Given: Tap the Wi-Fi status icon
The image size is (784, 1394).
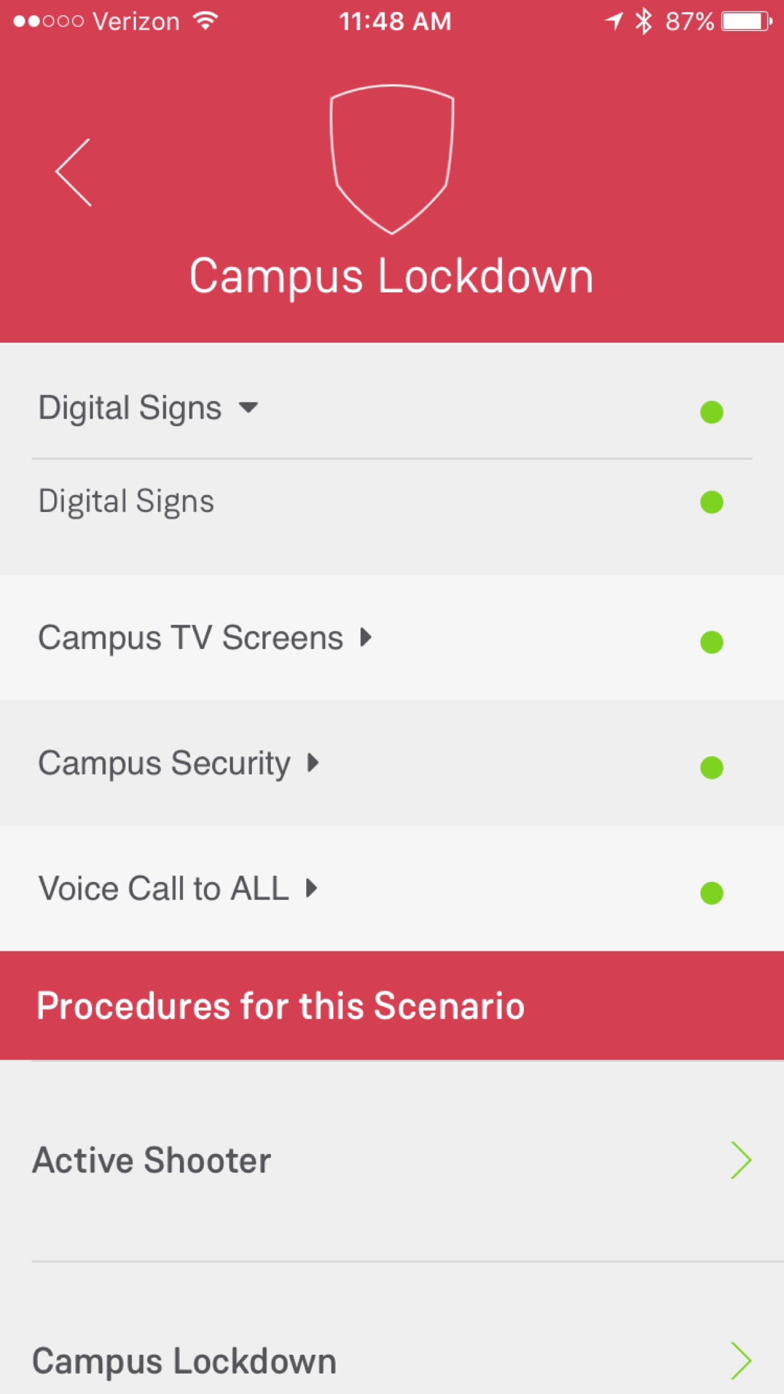Looking at the screenshot, I should click(x=206, y=21).
